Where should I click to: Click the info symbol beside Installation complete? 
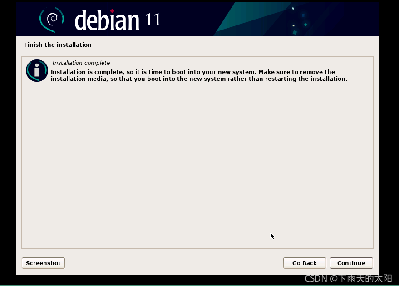pyautogui.click(x=37, y=71)
